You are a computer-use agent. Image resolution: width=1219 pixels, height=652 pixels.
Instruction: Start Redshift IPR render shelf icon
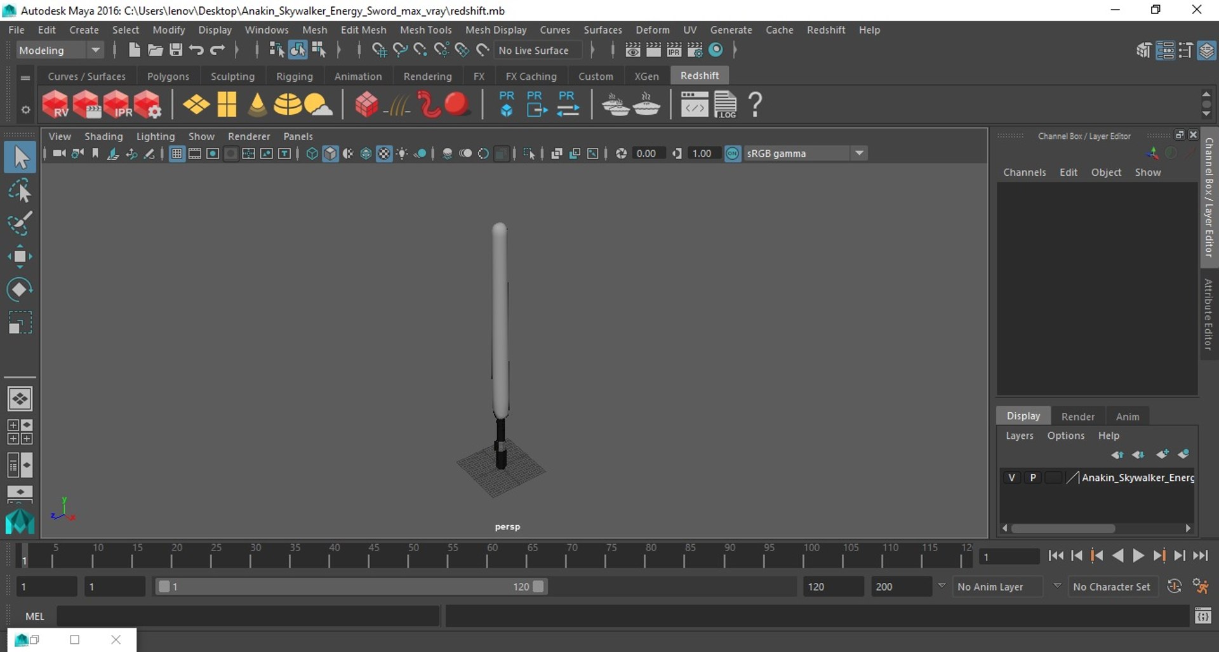[117, 104]
